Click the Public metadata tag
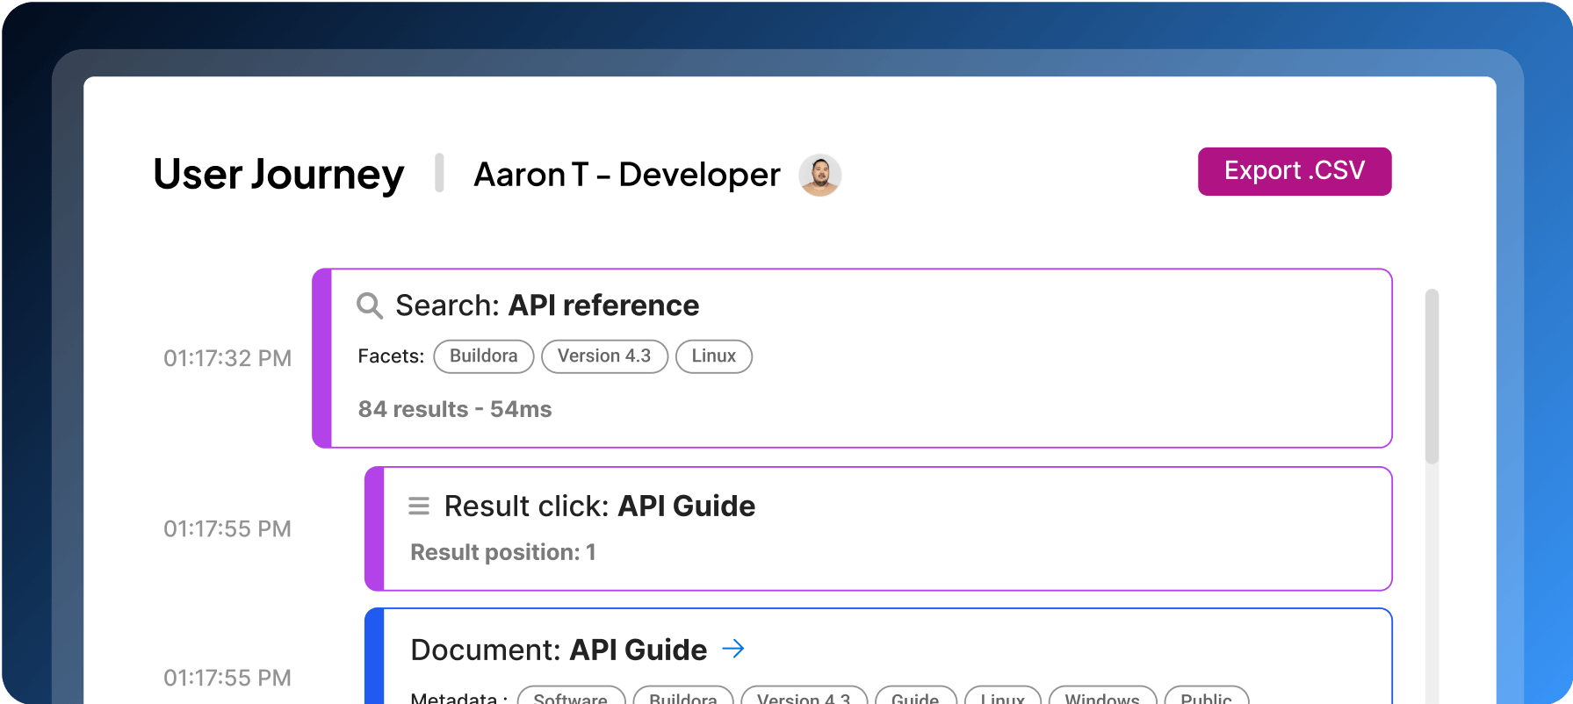The width and height of the screenshot is (1573, 704). point(1206,696)
